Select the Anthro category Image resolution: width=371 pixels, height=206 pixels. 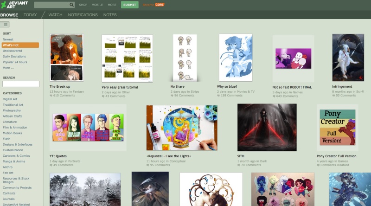tap(7, 167)
